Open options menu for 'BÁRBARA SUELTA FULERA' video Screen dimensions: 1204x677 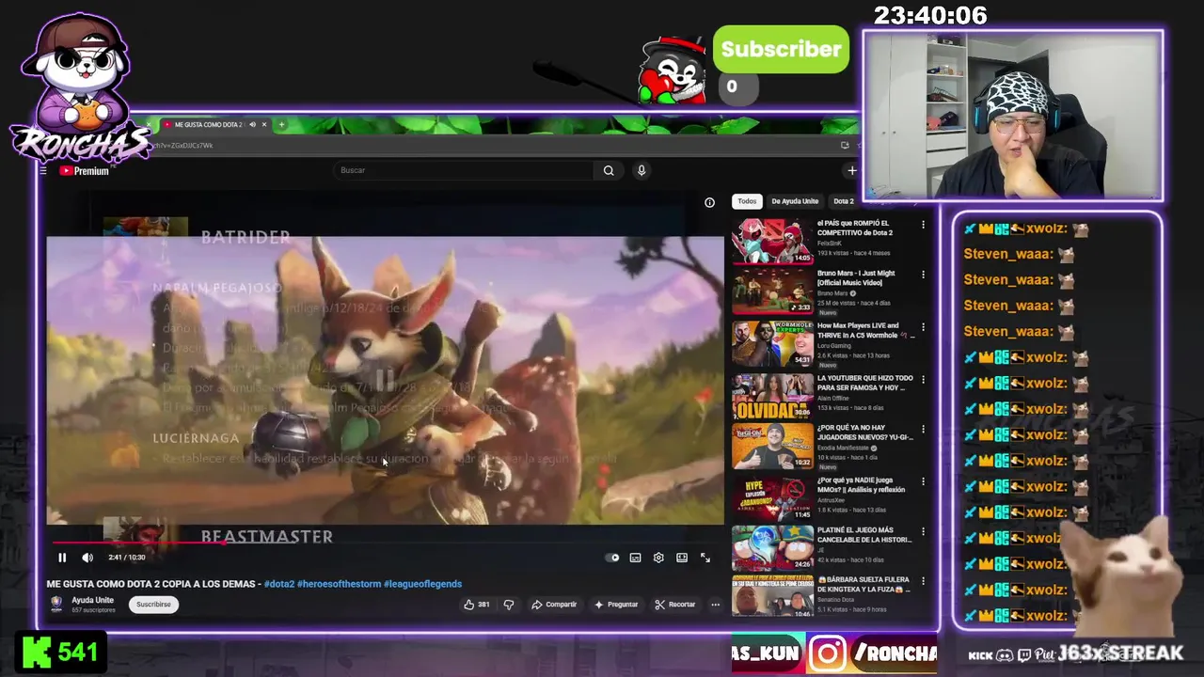[x=923, y=581]
